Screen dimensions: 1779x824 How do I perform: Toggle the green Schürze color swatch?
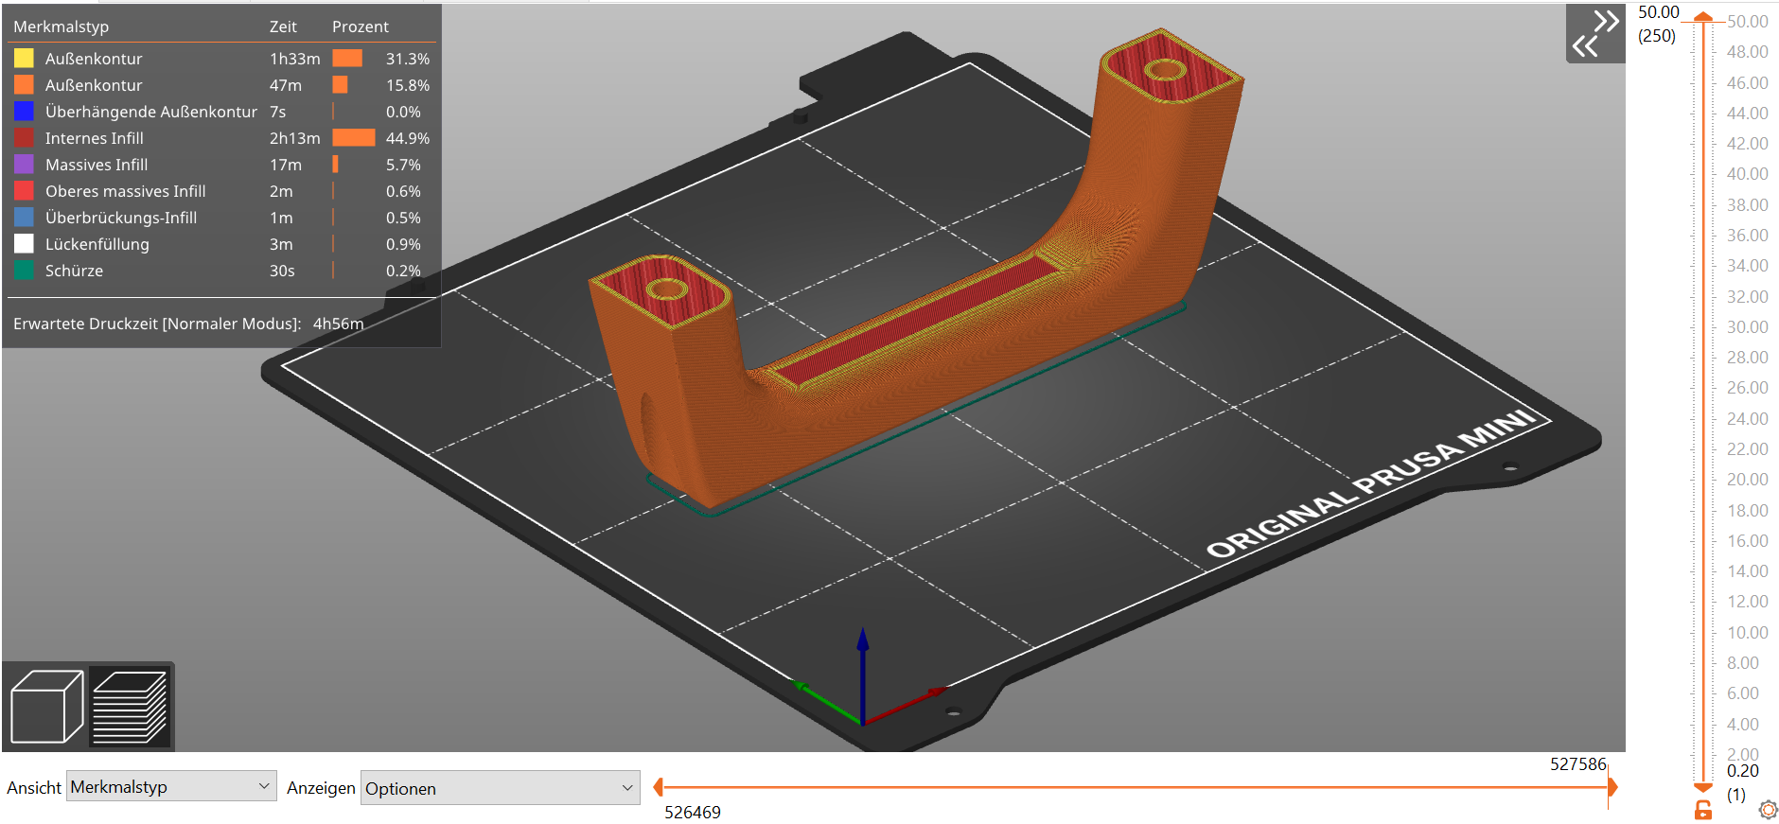[x=24, y=270]
